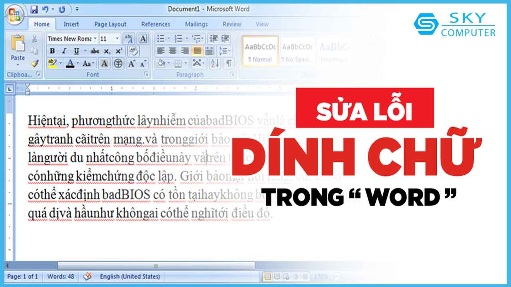Shrink the font size

143,63
